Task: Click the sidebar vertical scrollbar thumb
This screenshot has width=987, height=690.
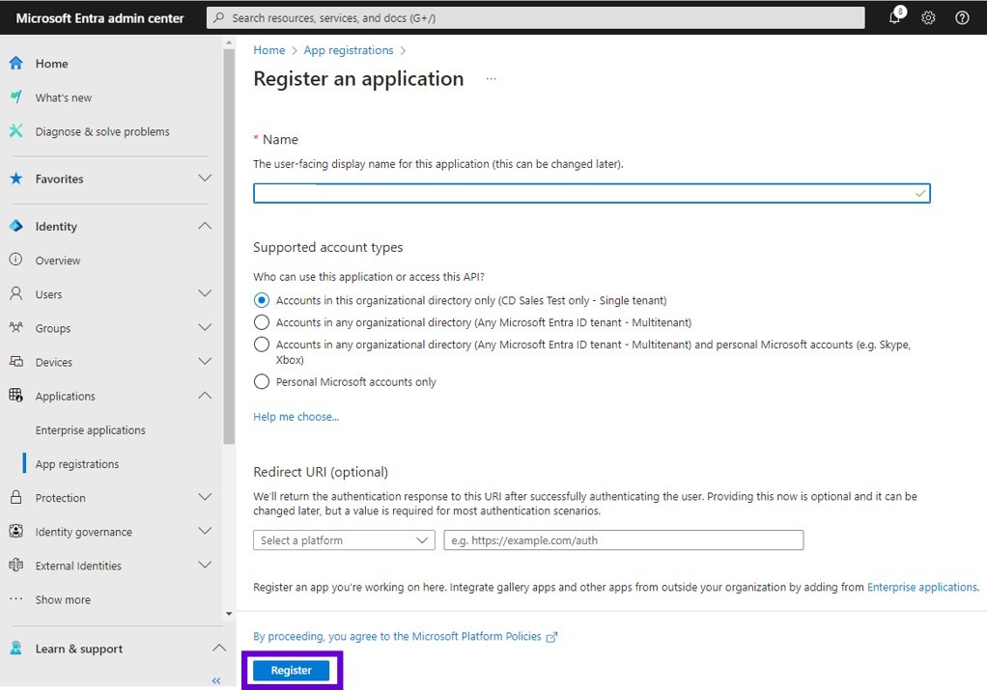Action: (x=229, y=246)
